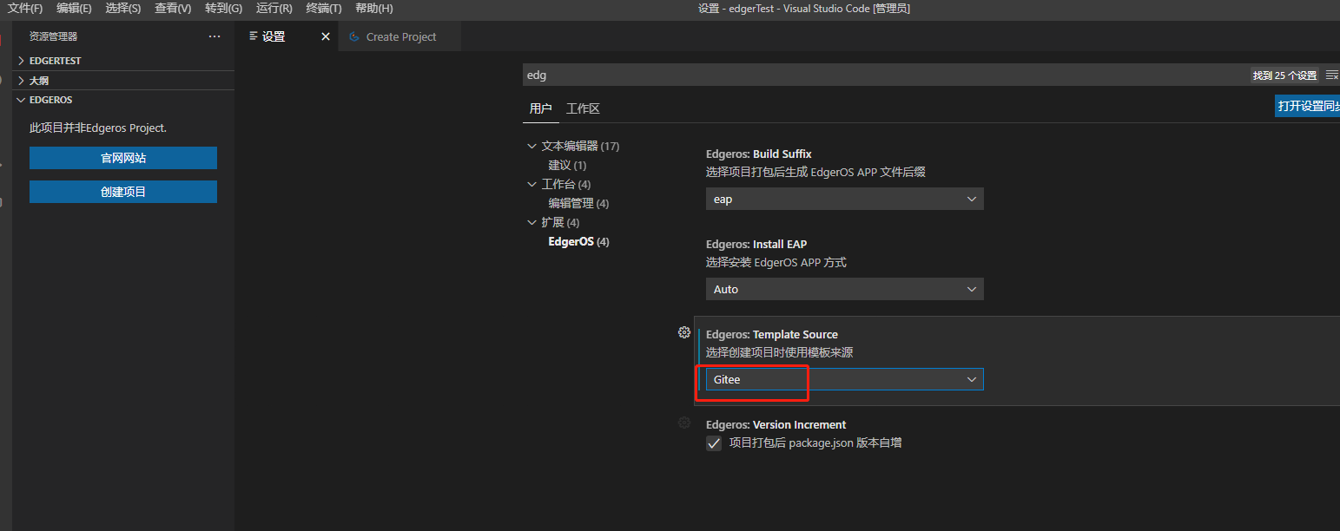Viewport: 1340px width, 531px height.
Task: Collapse the EDGEROS sidebar section
Action: click(124, 100)
